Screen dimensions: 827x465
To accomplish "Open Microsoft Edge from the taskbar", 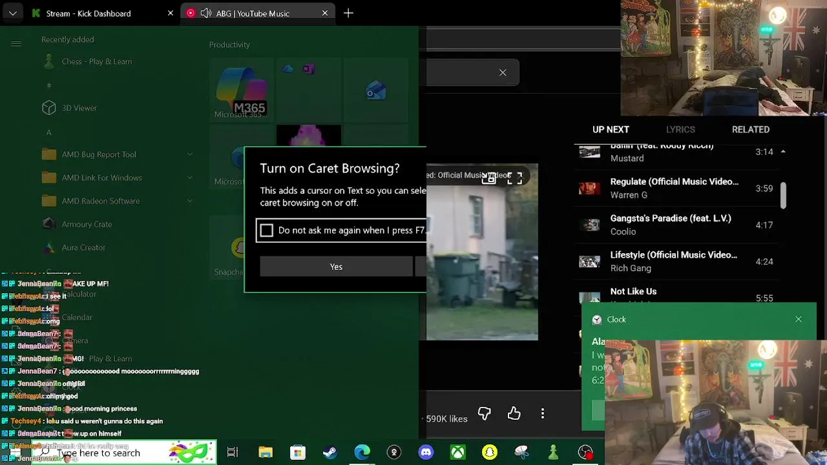I will pyautogui.click(x=362, y=453).
